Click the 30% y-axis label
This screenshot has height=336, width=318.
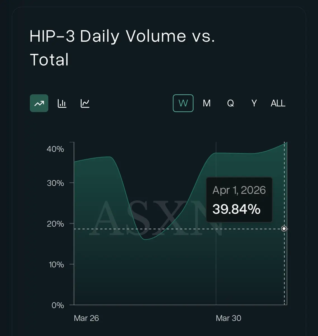coord(55,183)
